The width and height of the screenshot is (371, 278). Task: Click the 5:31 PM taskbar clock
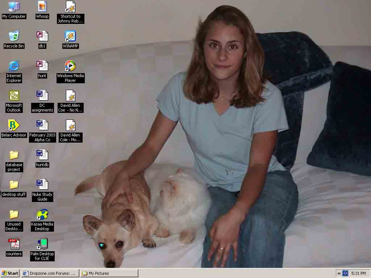358,273
